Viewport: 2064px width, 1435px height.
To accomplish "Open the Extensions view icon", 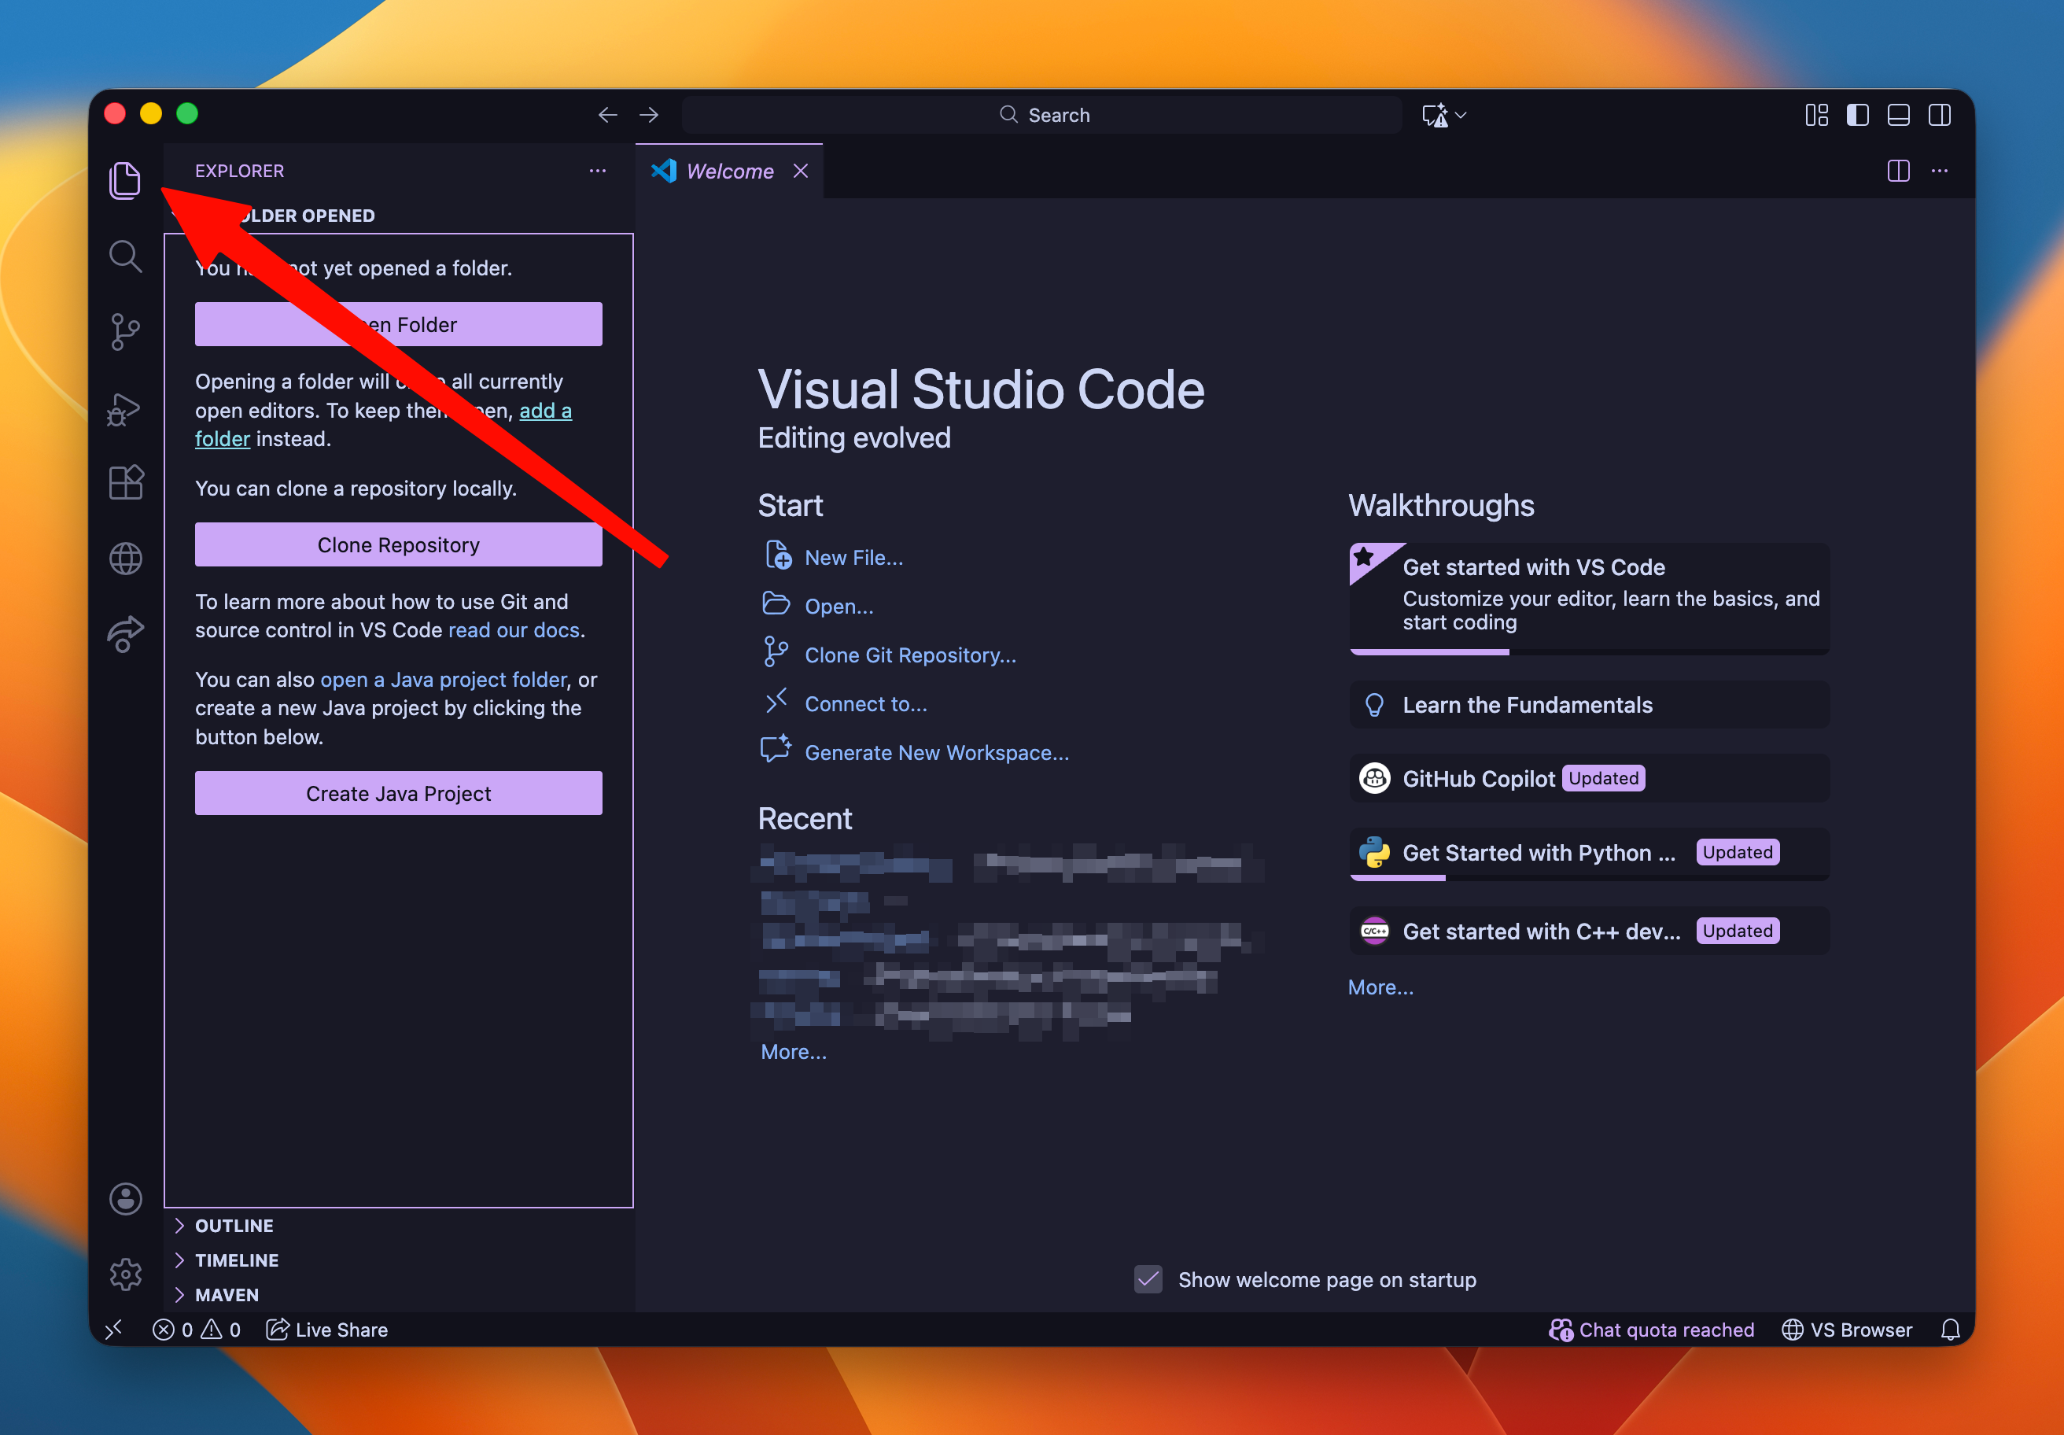I will (125, 483).
